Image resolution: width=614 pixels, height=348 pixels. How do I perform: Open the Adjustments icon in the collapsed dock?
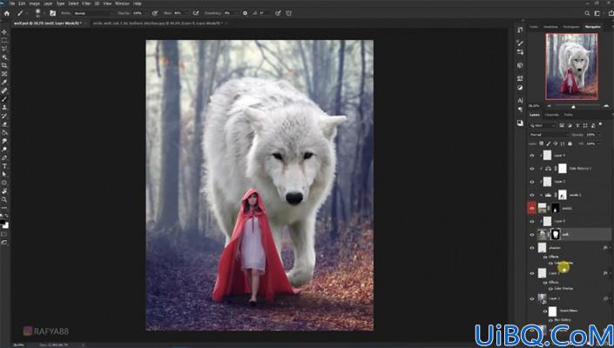520,88
